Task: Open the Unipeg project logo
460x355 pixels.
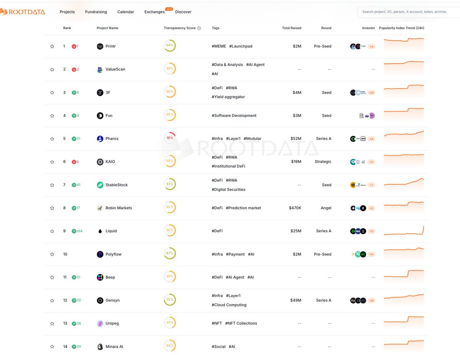Action: pos(100,324)
